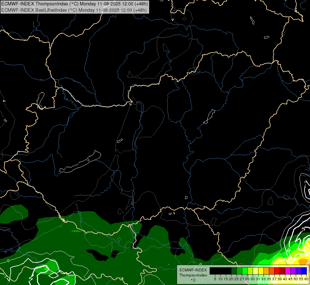310x285 pixels.
Task: Click the legend tick value 25
Action: click(237, 279)
